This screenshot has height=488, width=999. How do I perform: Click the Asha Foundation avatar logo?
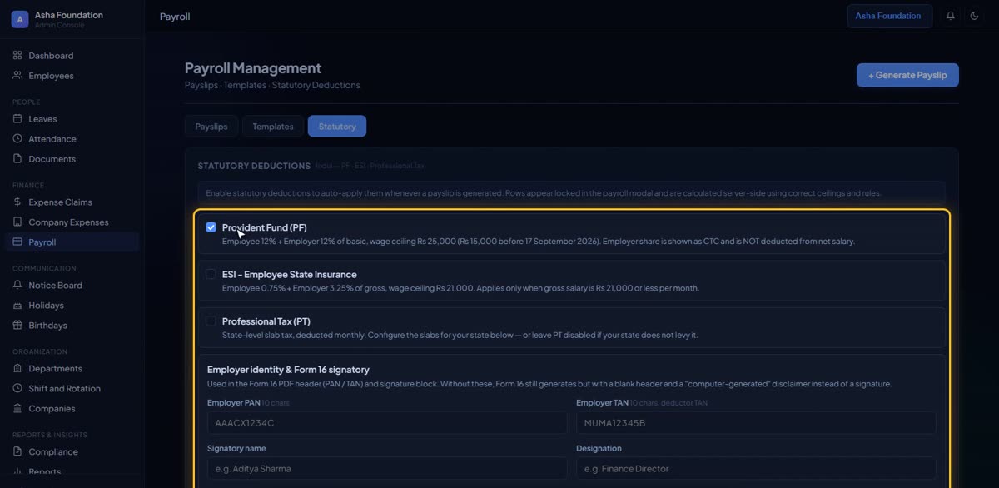coord(20,19)
